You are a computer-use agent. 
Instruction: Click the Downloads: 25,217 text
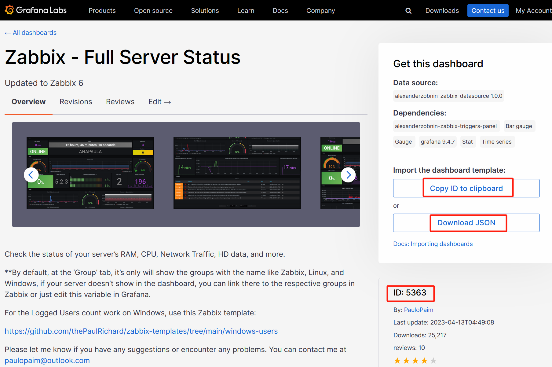click(x=420, y=335)
